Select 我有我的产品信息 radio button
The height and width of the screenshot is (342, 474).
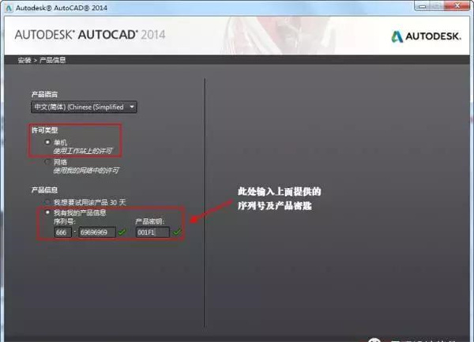pos(47,212)
